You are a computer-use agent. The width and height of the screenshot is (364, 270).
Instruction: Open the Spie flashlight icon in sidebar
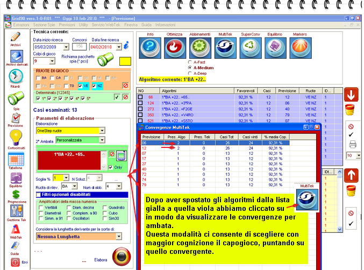click(16, 98)
